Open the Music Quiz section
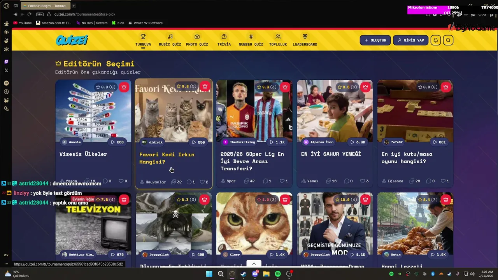Image resolution: width=498 pixels, height=280 pixels. click(x=170, y=40)
